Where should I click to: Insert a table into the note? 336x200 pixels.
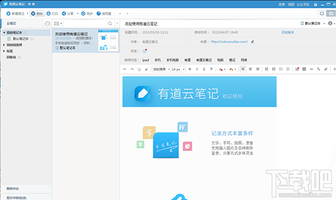click(304, 69)
